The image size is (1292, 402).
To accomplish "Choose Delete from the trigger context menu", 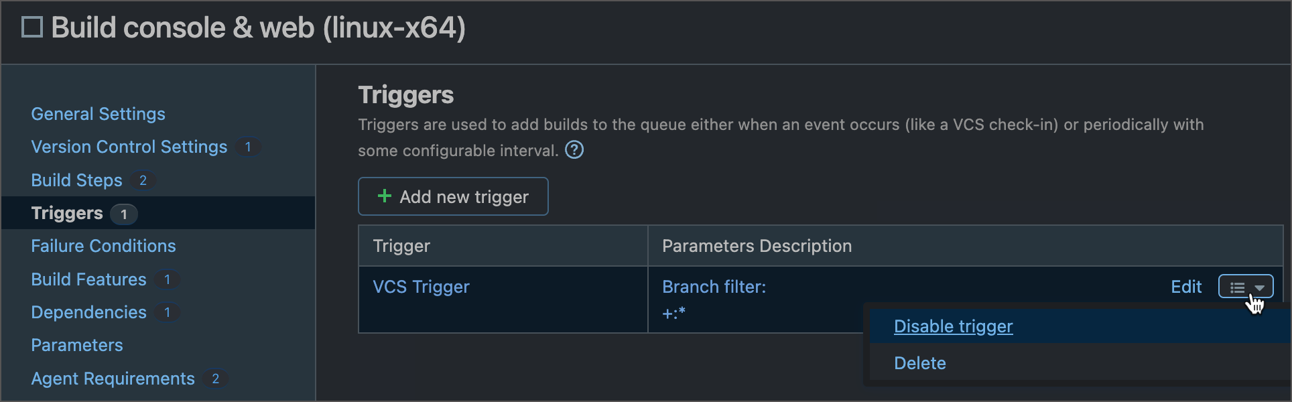I will 919,362.
